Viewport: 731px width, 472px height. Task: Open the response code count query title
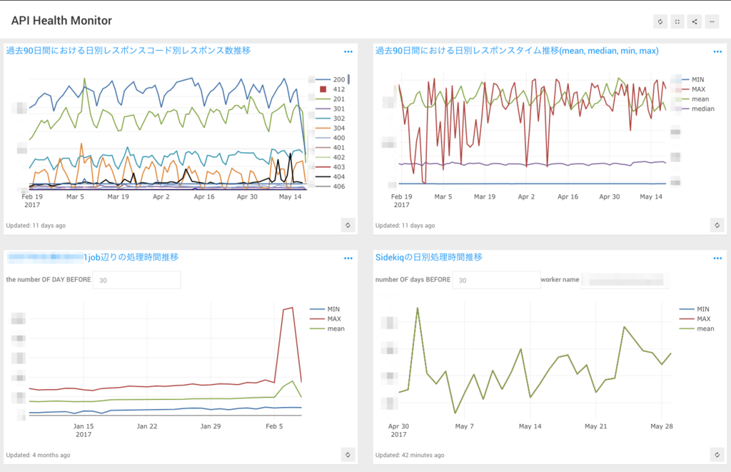click(x=128, y=51)
